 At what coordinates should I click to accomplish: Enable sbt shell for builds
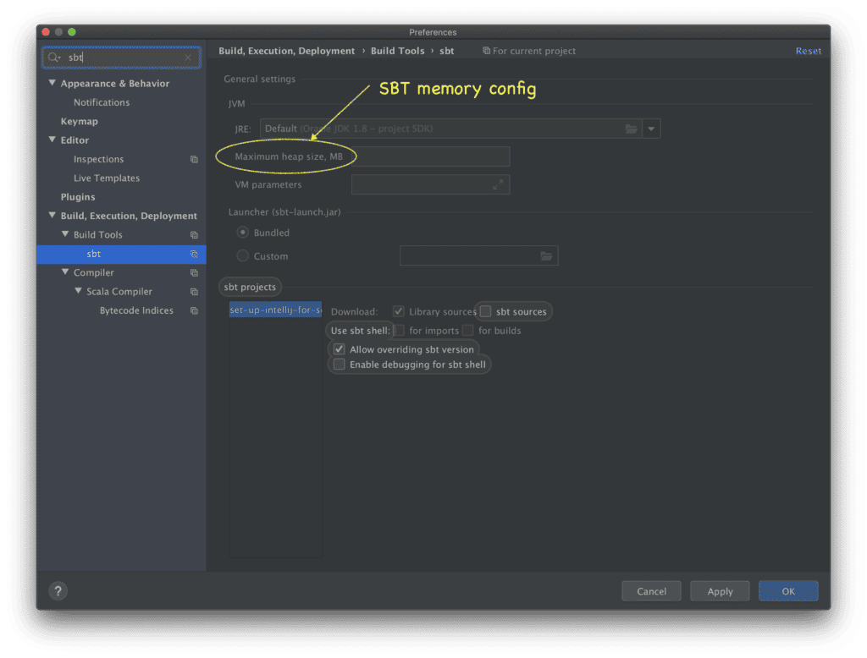467,331
